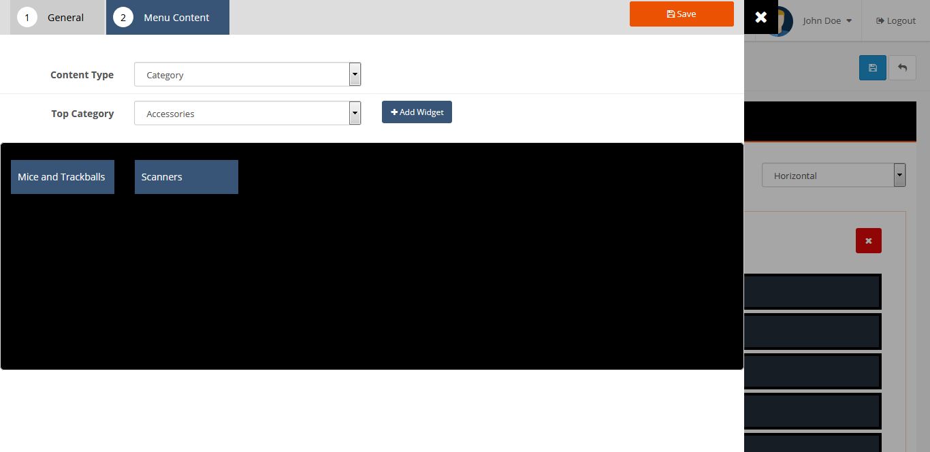Close the overlay with the X icon

[x=761, y=17]
